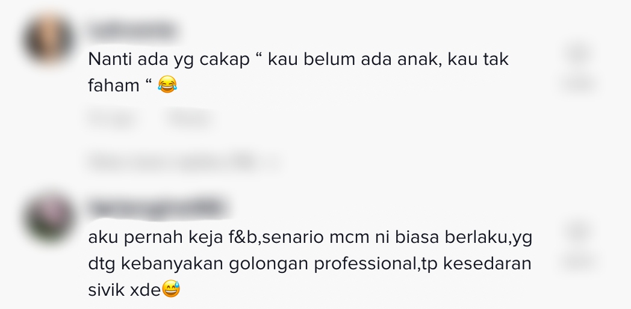631x309 pixels.
Task: Open the second commenter's profile picture
Action: [49, 218]
